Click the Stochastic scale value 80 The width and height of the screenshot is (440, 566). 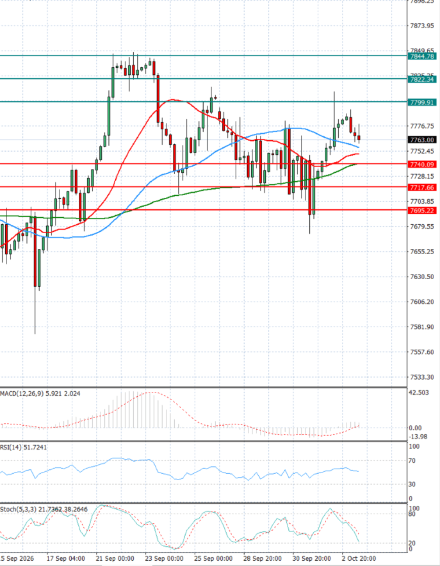412,513
